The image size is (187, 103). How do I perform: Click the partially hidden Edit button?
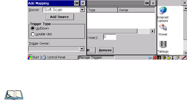[x=91, y=50]
